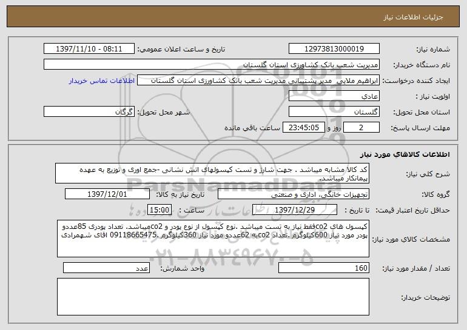
Task: Click the تاریخ و ساعت اعلان عمومی label
Action: [181, 50]
